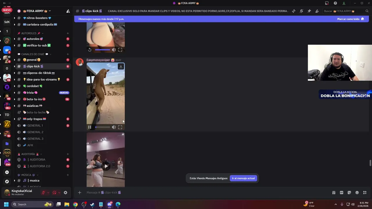This screenshot has height=209, width=372.
Task: Open pinned messages icon
Action: pos(309,11)
